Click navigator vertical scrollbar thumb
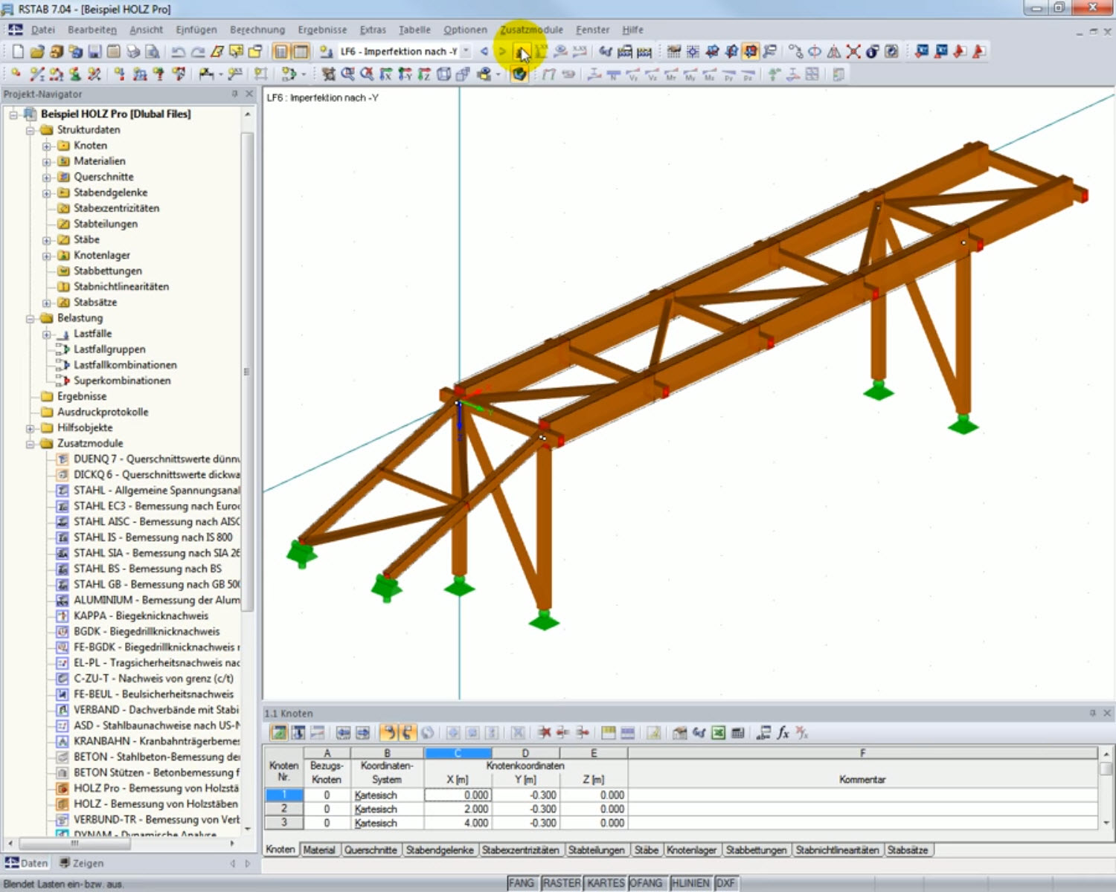The image size is (1116, 892). coord(248,372)
